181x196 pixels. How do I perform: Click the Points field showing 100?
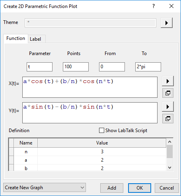pos(76,67)
